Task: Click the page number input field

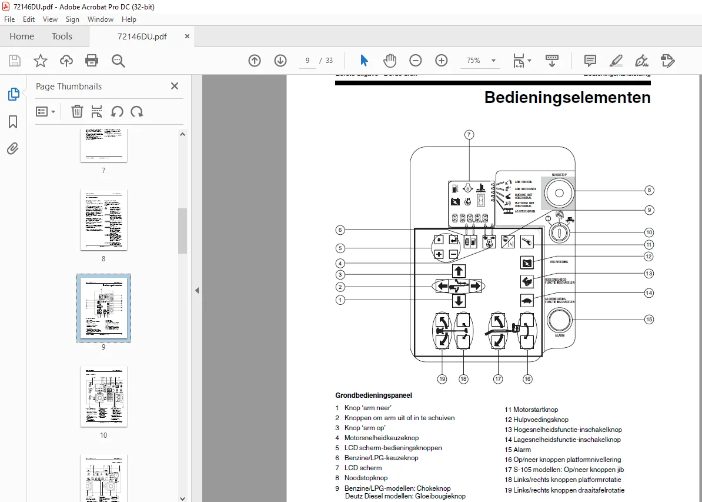Action: [x=307, y=61]
